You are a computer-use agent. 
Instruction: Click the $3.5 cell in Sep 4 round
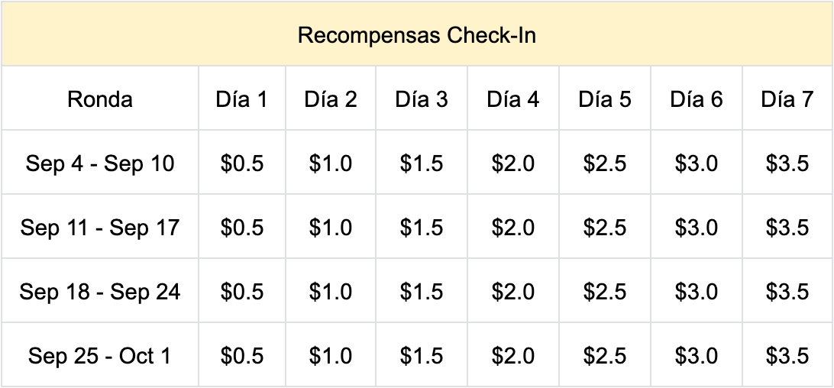click(787, 163)
